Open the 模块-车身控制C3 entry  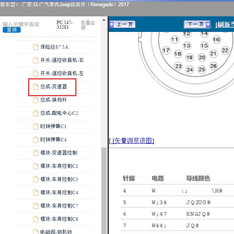(x=59, y=179)
